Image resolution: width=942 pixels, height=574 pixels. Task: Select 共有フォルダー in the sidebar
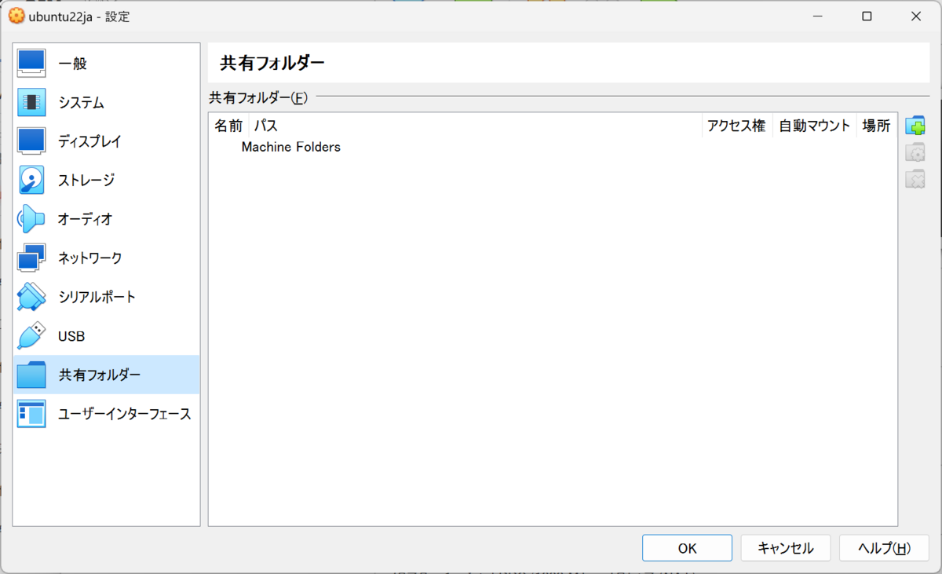[107, 375]
